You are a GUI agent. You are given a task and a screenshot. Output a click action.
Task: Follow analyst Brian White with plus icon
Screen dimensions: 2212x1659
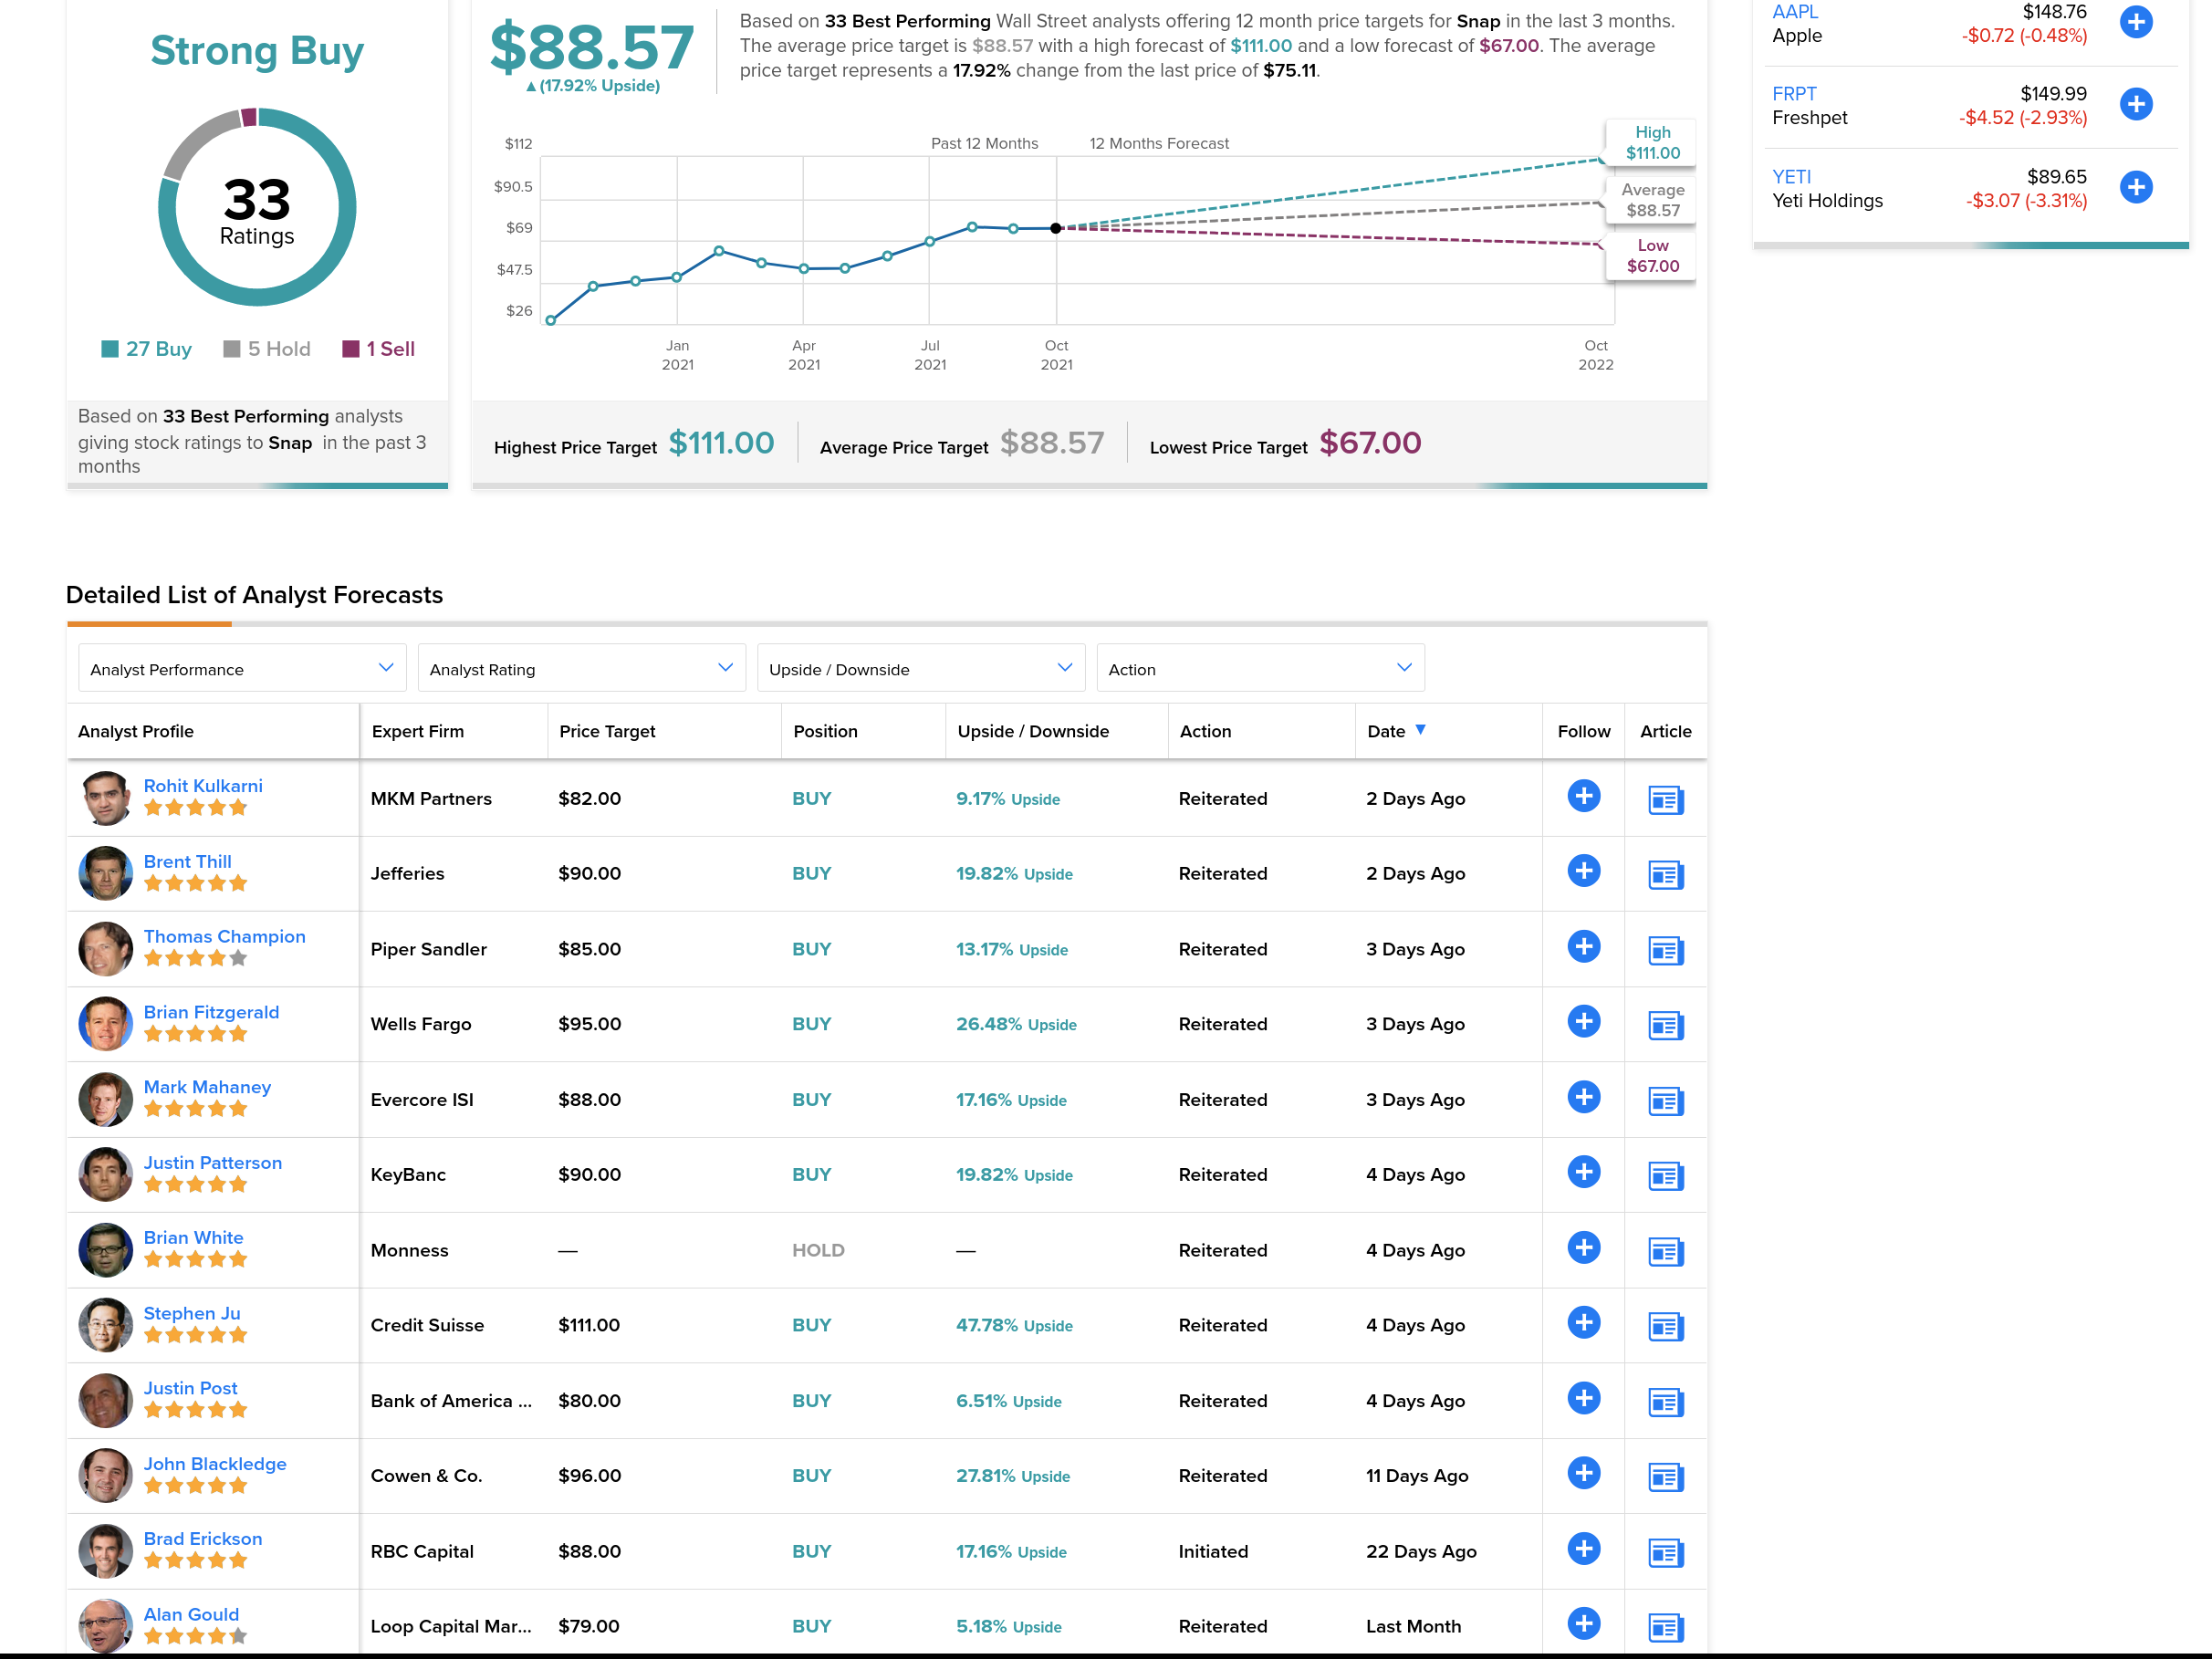(1583, 1248)
